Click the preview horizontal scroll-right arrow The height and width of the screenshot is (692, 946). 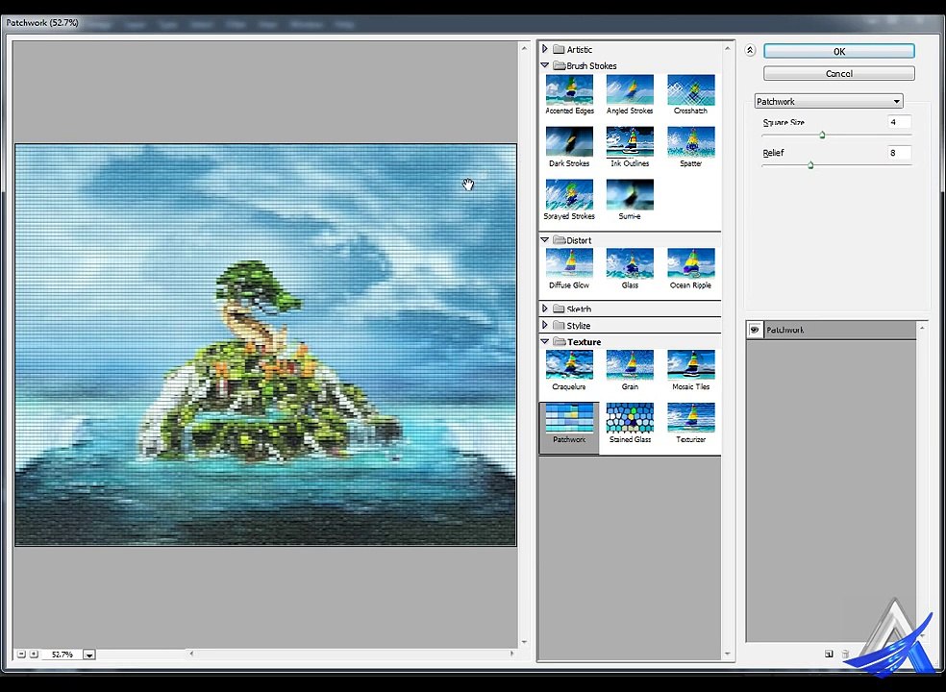point(512,654)
